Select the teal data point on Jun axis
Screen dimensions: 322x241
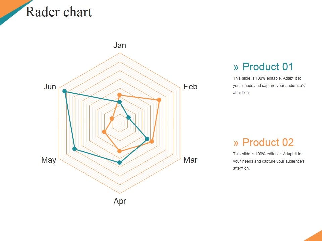tap(65, 91)
